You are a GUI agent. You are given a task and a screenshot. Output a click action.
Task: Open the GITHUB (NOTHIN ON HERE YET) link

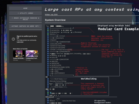click(25, 26)
